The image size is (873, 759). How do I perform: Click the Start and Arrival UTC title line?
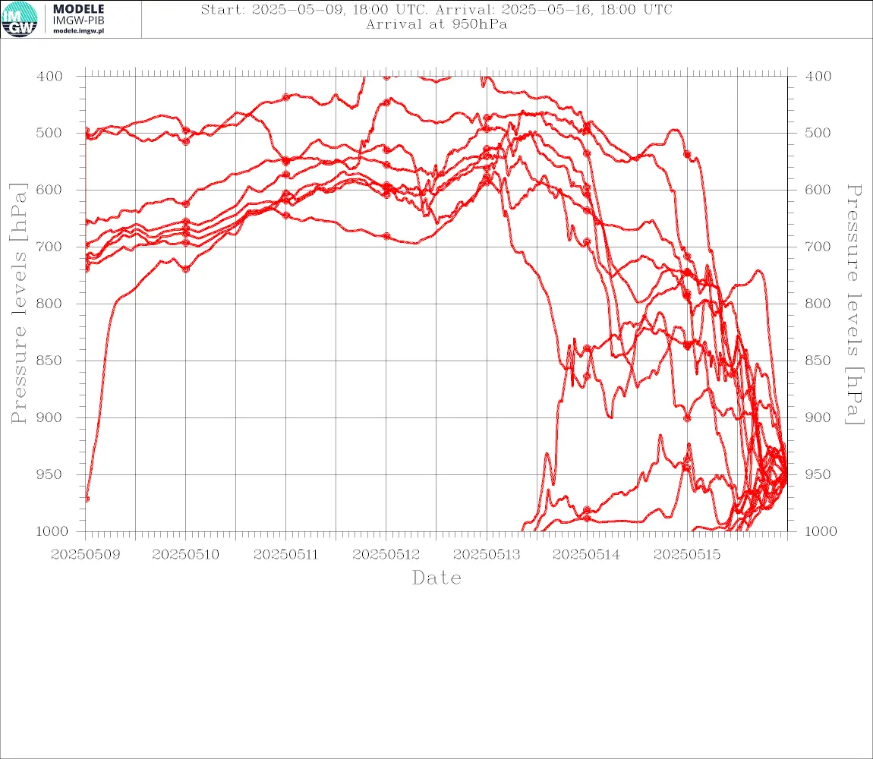click(436, 10)
